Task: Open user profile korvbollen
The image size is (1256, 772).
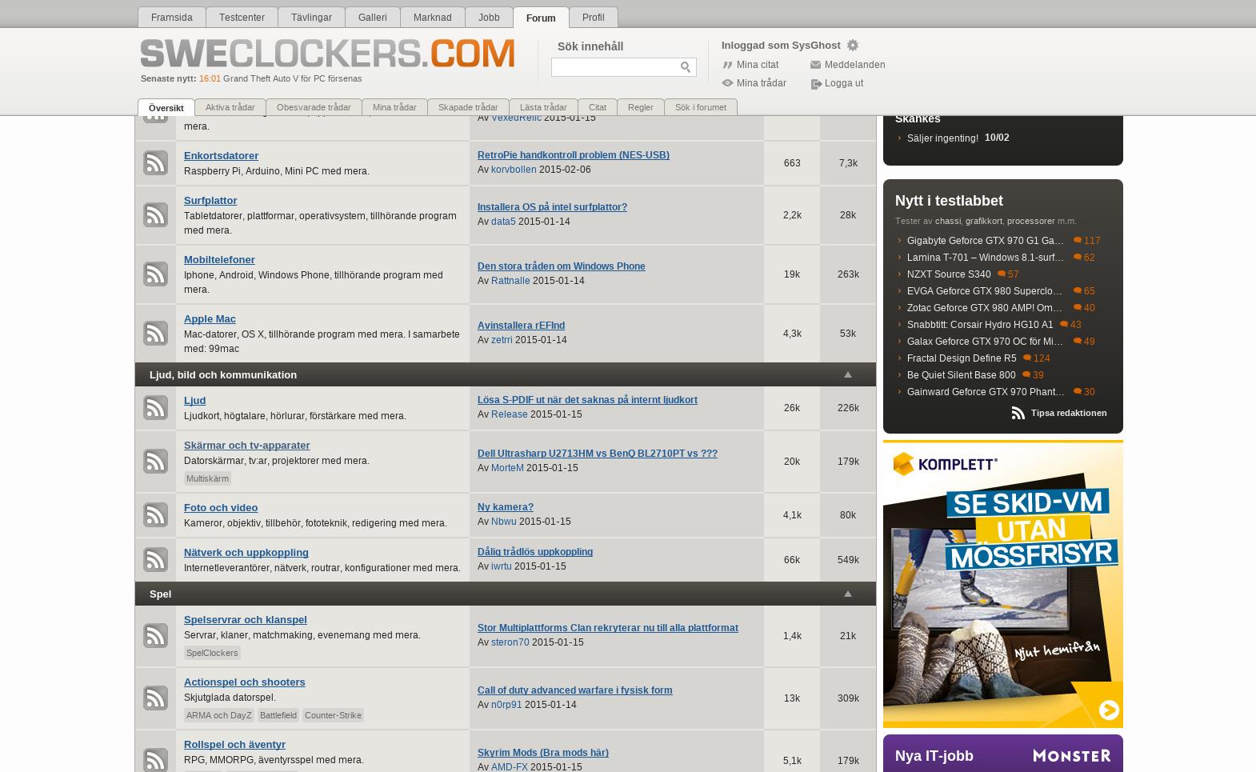Action: [514, 170]
